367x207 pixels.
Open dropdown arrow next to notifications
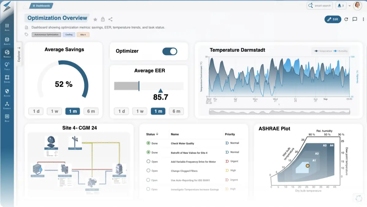350,6
